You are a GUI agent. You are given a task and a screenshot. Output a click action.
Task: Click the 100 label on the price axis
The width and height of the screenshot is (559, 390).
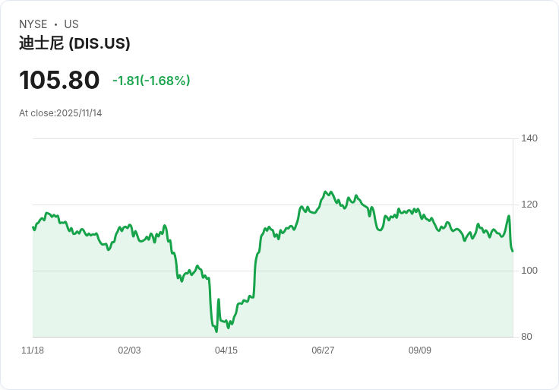point(529,271)
